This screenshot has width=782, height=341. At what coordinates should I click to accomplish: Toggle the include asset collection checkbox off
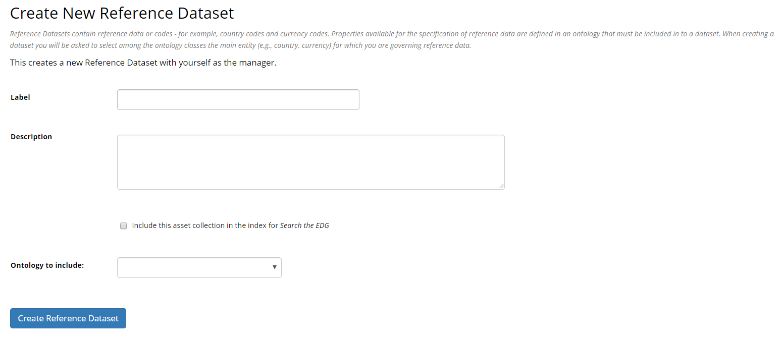pyautogui.click(x=123, y=225)
